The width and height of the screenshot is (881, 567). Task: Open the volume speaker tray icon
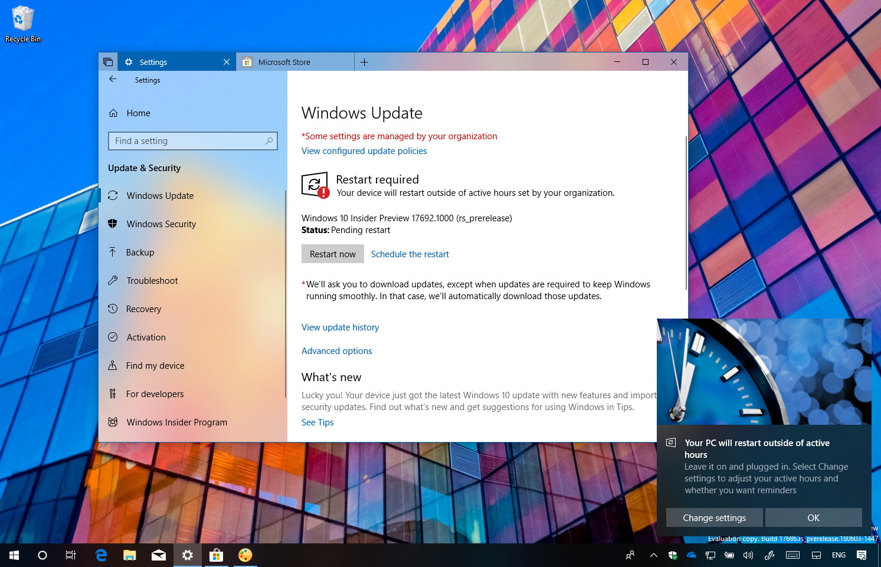(748, 555)
